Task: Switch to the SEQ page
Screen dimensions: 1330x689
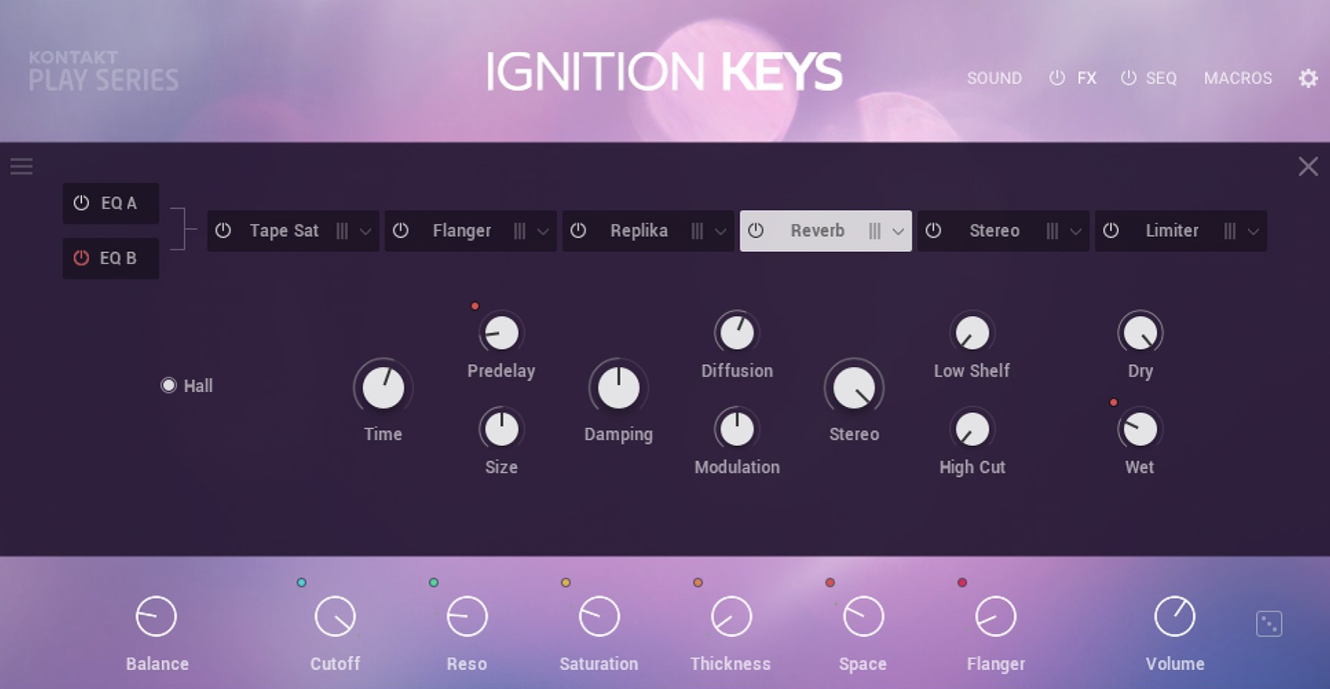Action: pos(1161,78)
